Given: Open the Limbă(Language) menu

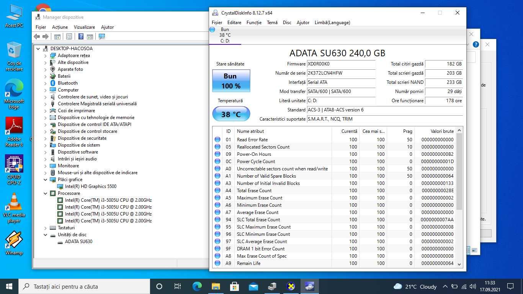Looking at the screenshot, I should pos(332,23).
